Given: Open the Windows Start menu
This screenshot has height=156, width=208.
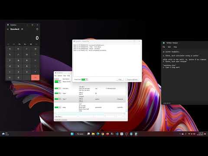Looking at the screenshot, I should pyautogui.click(x=72, y=134).
